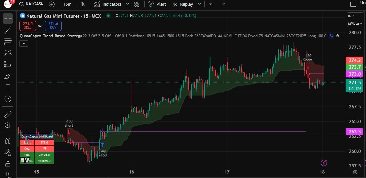Image resolution: width=366 pixels, height=178 pixels.
Task: Click the 271.5 SELL button
Action: (x=28, y=25)
